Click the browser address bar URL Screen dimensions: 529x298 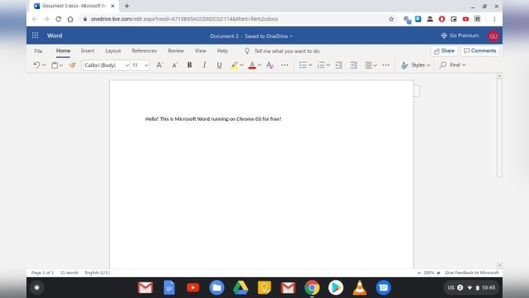click(184, 19)
